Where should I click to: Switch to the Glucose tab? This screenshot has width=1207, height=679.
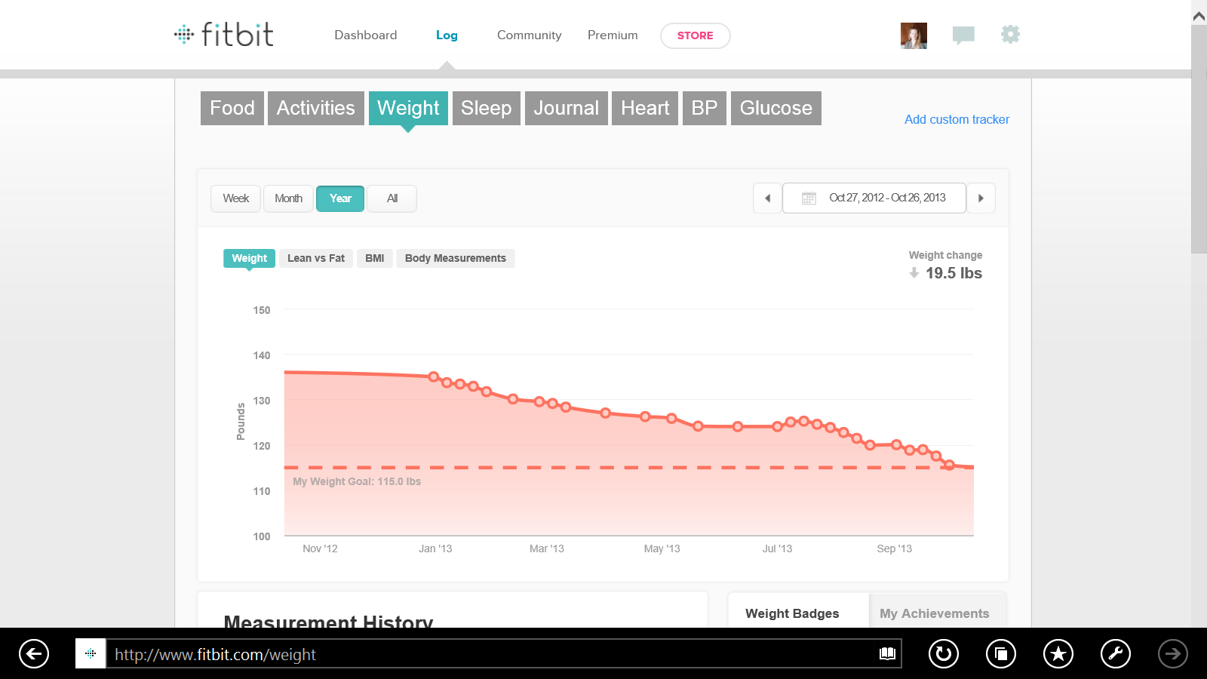point(776,108)
